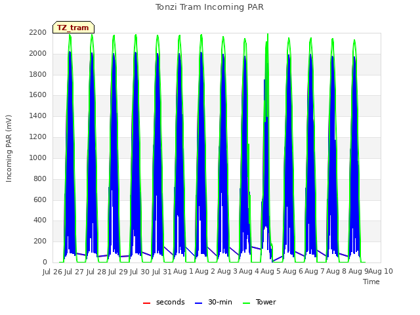Click the Aug 2 date label
The image size is (420, 315).
pos(205,272)
